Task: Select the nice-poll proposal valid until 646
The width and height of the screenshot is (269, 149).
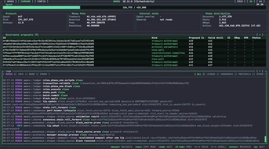Action: pyautogui.click(x=134, y=50)
